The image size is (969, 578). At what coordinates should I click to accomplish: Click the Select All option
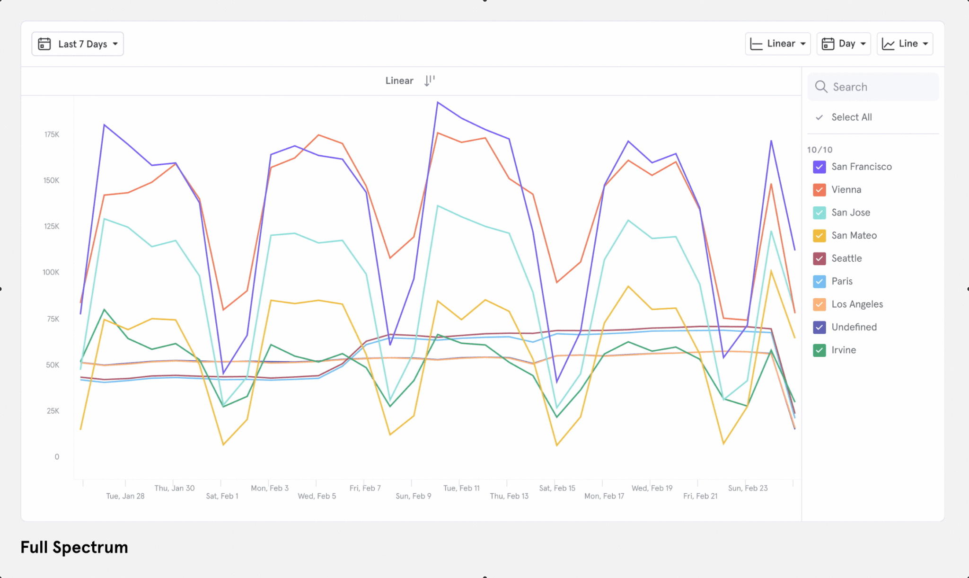tap(851, 117)
